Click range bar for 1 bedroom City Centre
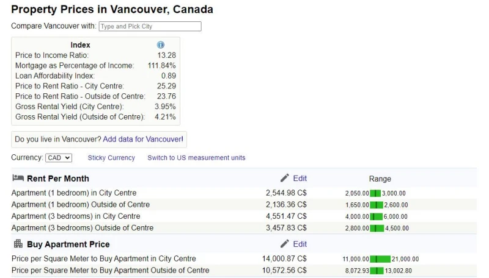The width and height of the screenshot is (489, 278). [x=375, y=193]
